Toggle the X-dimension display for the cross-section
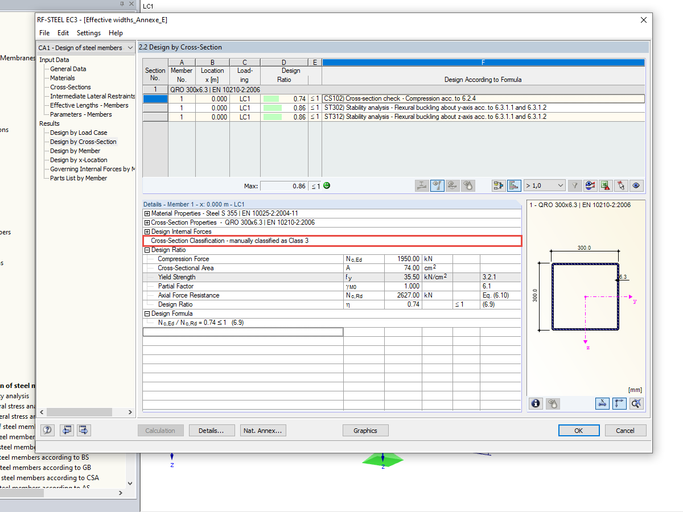The width and height of the screenshot is (683, 512). pyautogui.click(x=602, y=403)
